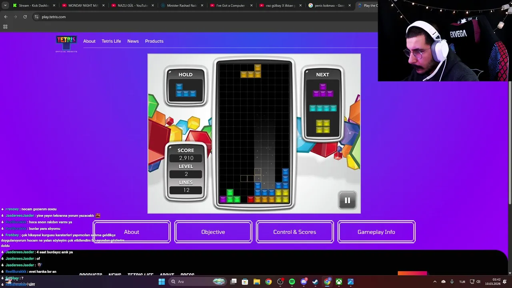Open Discord from the taskbar
This screenshot has height=288, width=512.
point(304,282)
